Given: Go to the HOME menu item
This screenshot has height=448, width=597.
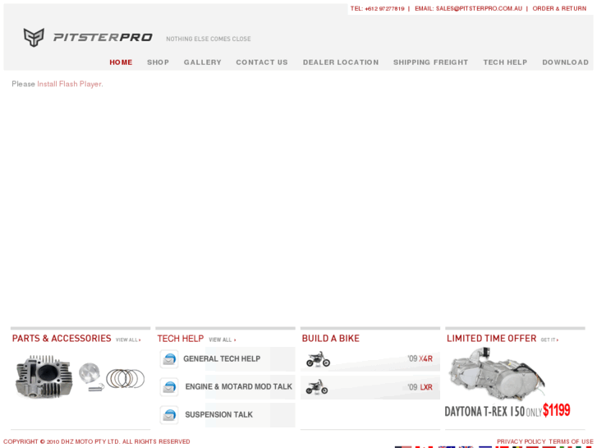Looking at the screenshot, I should (x=121, y=62).
